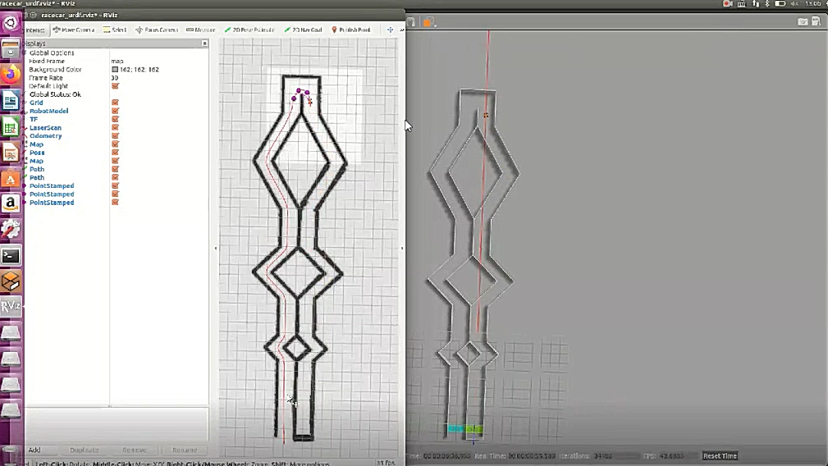
Task: Collapse the Global Options section
Action: coord(26,53)
